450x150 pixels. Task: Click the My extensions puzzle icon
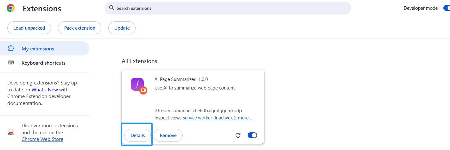tap(11, 49)
